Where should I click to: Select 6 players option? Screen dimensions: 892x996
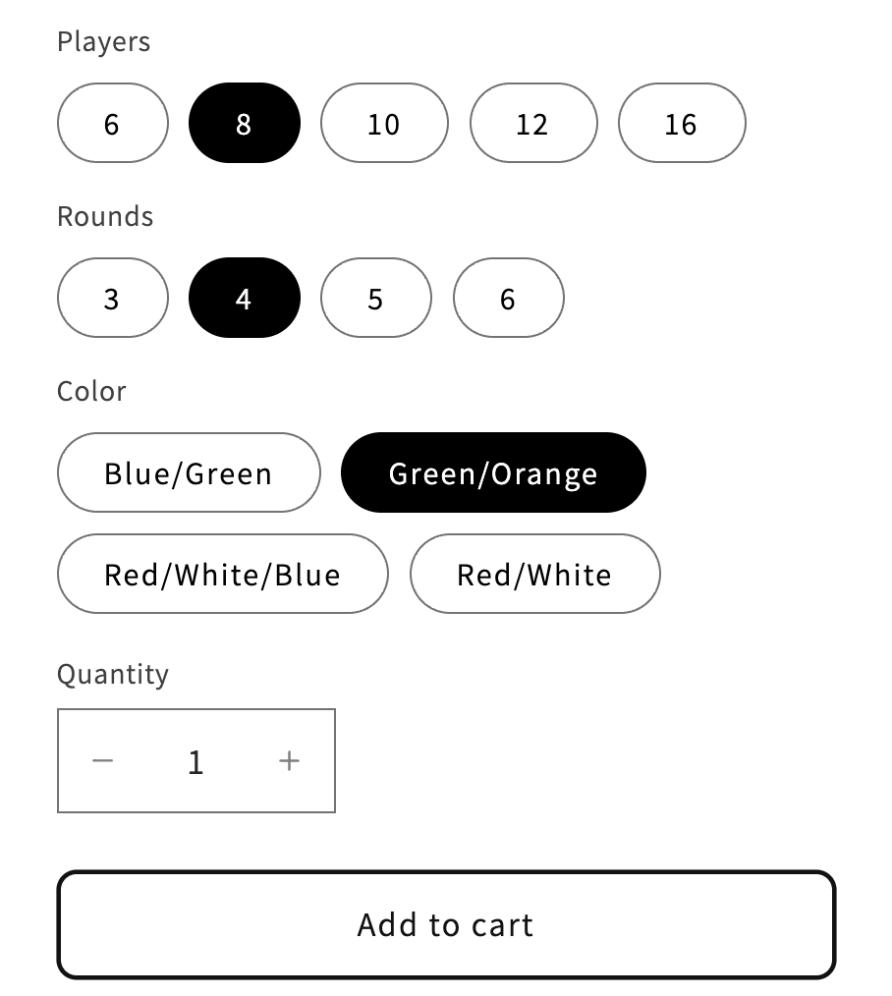click(113, 123)
